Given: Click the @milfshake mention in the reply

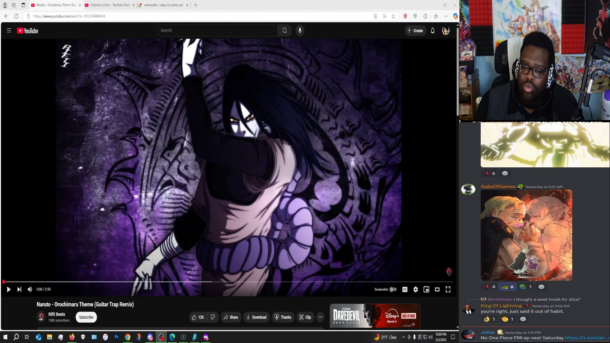Looking at the screenshot, I should [x=500, y=299].
